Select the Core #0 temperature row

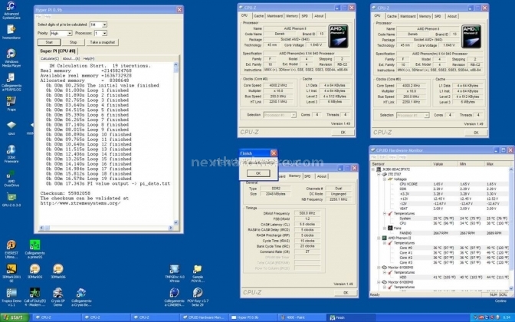pyautogui.click(x=440, y=248)
